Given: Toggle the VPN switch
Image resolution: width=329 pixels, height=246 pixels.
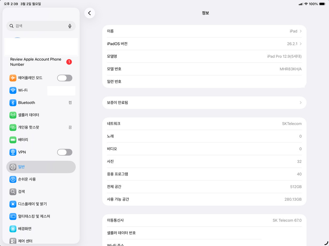Looking at the screenshot, I should click(64, 152).
